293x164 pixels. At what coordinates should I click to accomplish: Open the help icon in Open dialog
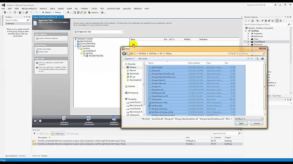262,58
